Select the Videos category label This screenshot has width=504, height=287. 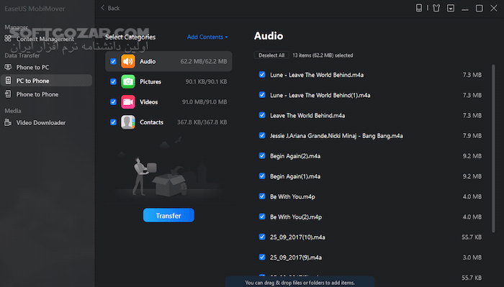148,101
